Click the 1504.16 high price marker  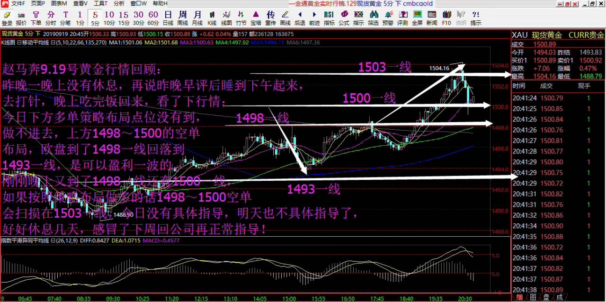click(439, 68)
